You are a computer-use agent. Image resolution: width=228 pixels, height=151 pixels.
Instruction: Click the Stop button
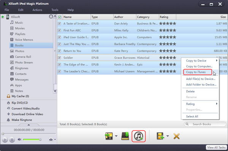[12, 140]
